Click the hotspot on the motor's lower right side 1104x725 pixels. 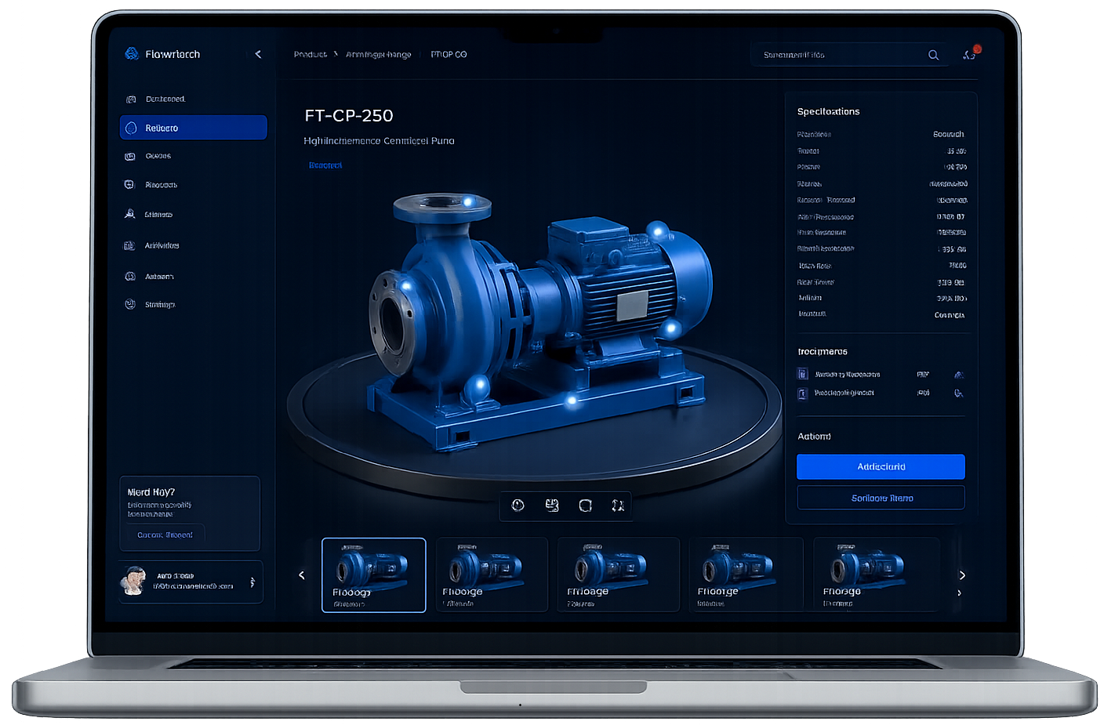click(x=670, y=328)
